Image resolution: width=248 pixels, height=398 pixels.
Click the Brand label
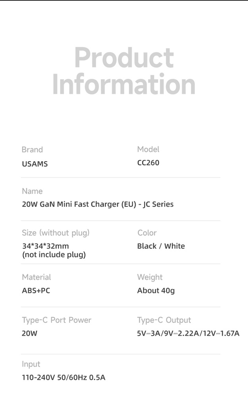click(32, 150)
